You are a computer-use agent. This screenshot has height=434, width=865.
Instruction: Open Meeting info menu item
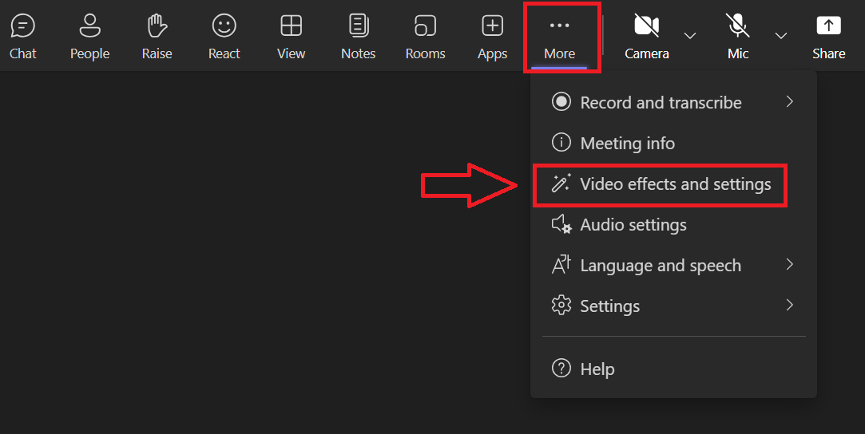(627, 144)
